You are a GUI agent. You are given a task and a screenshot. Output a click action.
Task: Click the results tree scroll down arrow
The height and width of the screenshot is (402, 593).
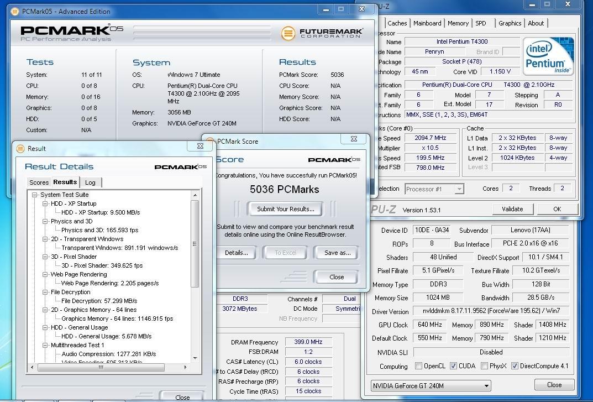195,358
